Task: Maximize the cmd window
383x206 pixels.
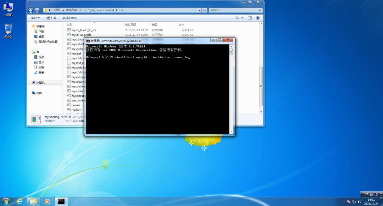Action: point(220,40)
